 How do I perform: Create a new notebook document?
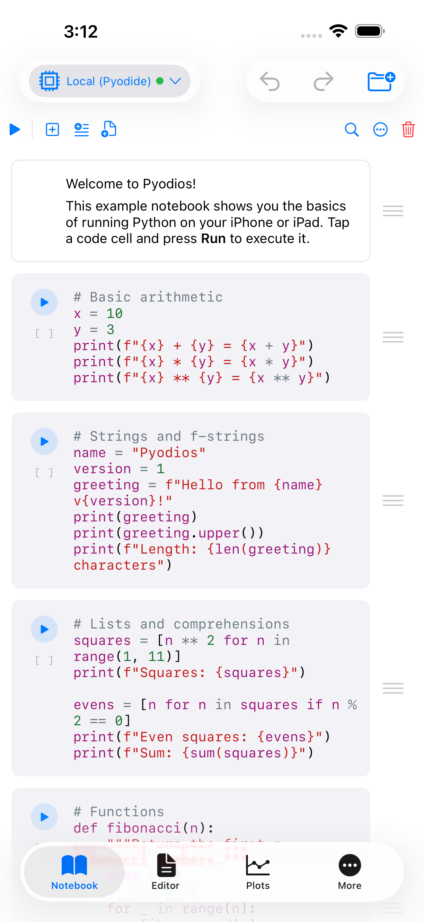point(109,130)
